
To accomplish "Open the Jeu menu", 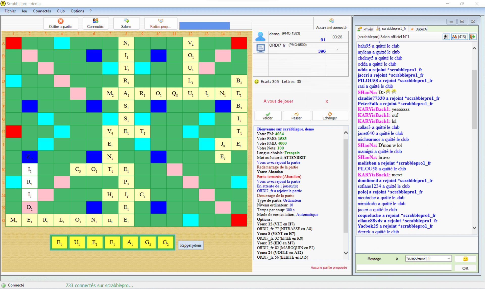I will click(x=24, y=11).
